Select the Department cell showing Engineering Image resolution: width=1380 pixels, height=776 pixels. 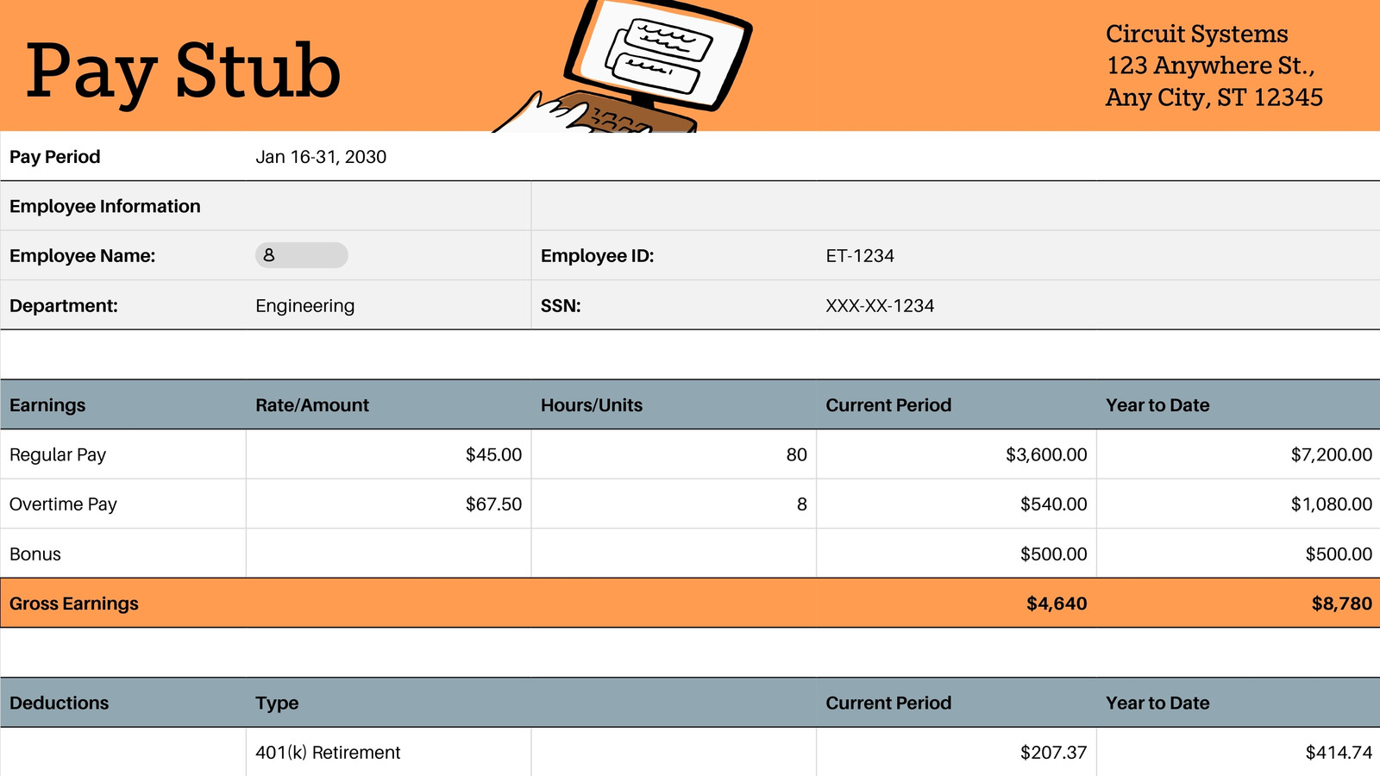click(388, 306)
